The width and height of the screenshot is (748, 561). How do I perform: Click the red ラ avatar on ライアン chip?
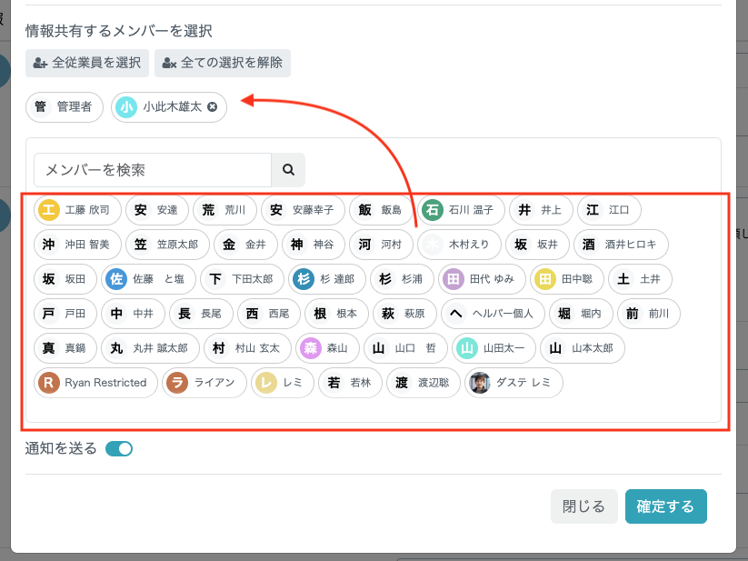click(177, 383)
